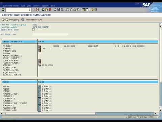Jump to Last Page icon
162x122 pixels.
coord(78,9)
